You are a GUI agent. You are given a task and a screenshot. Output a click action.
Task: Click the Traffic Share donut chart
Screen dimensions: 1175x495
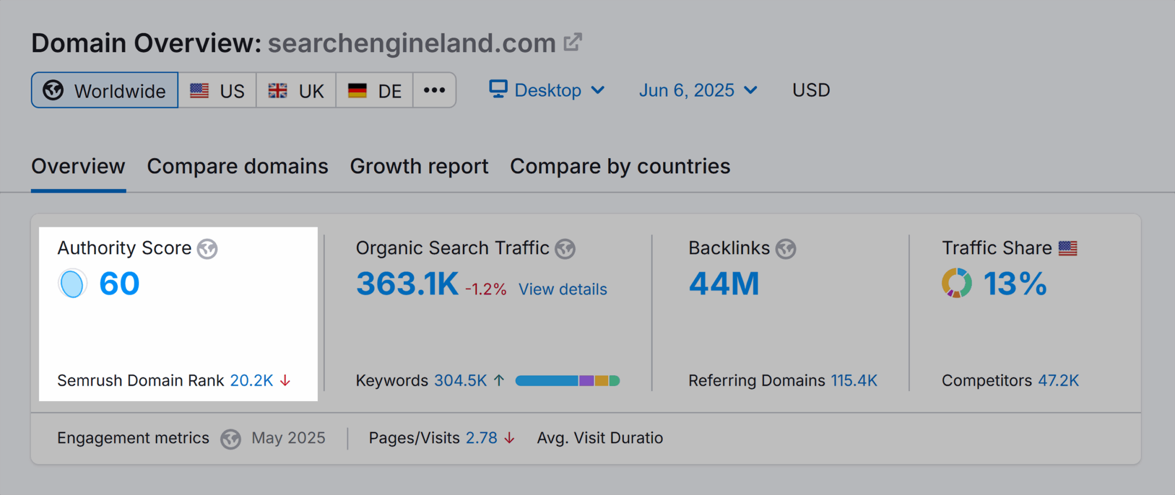point(956,283)
